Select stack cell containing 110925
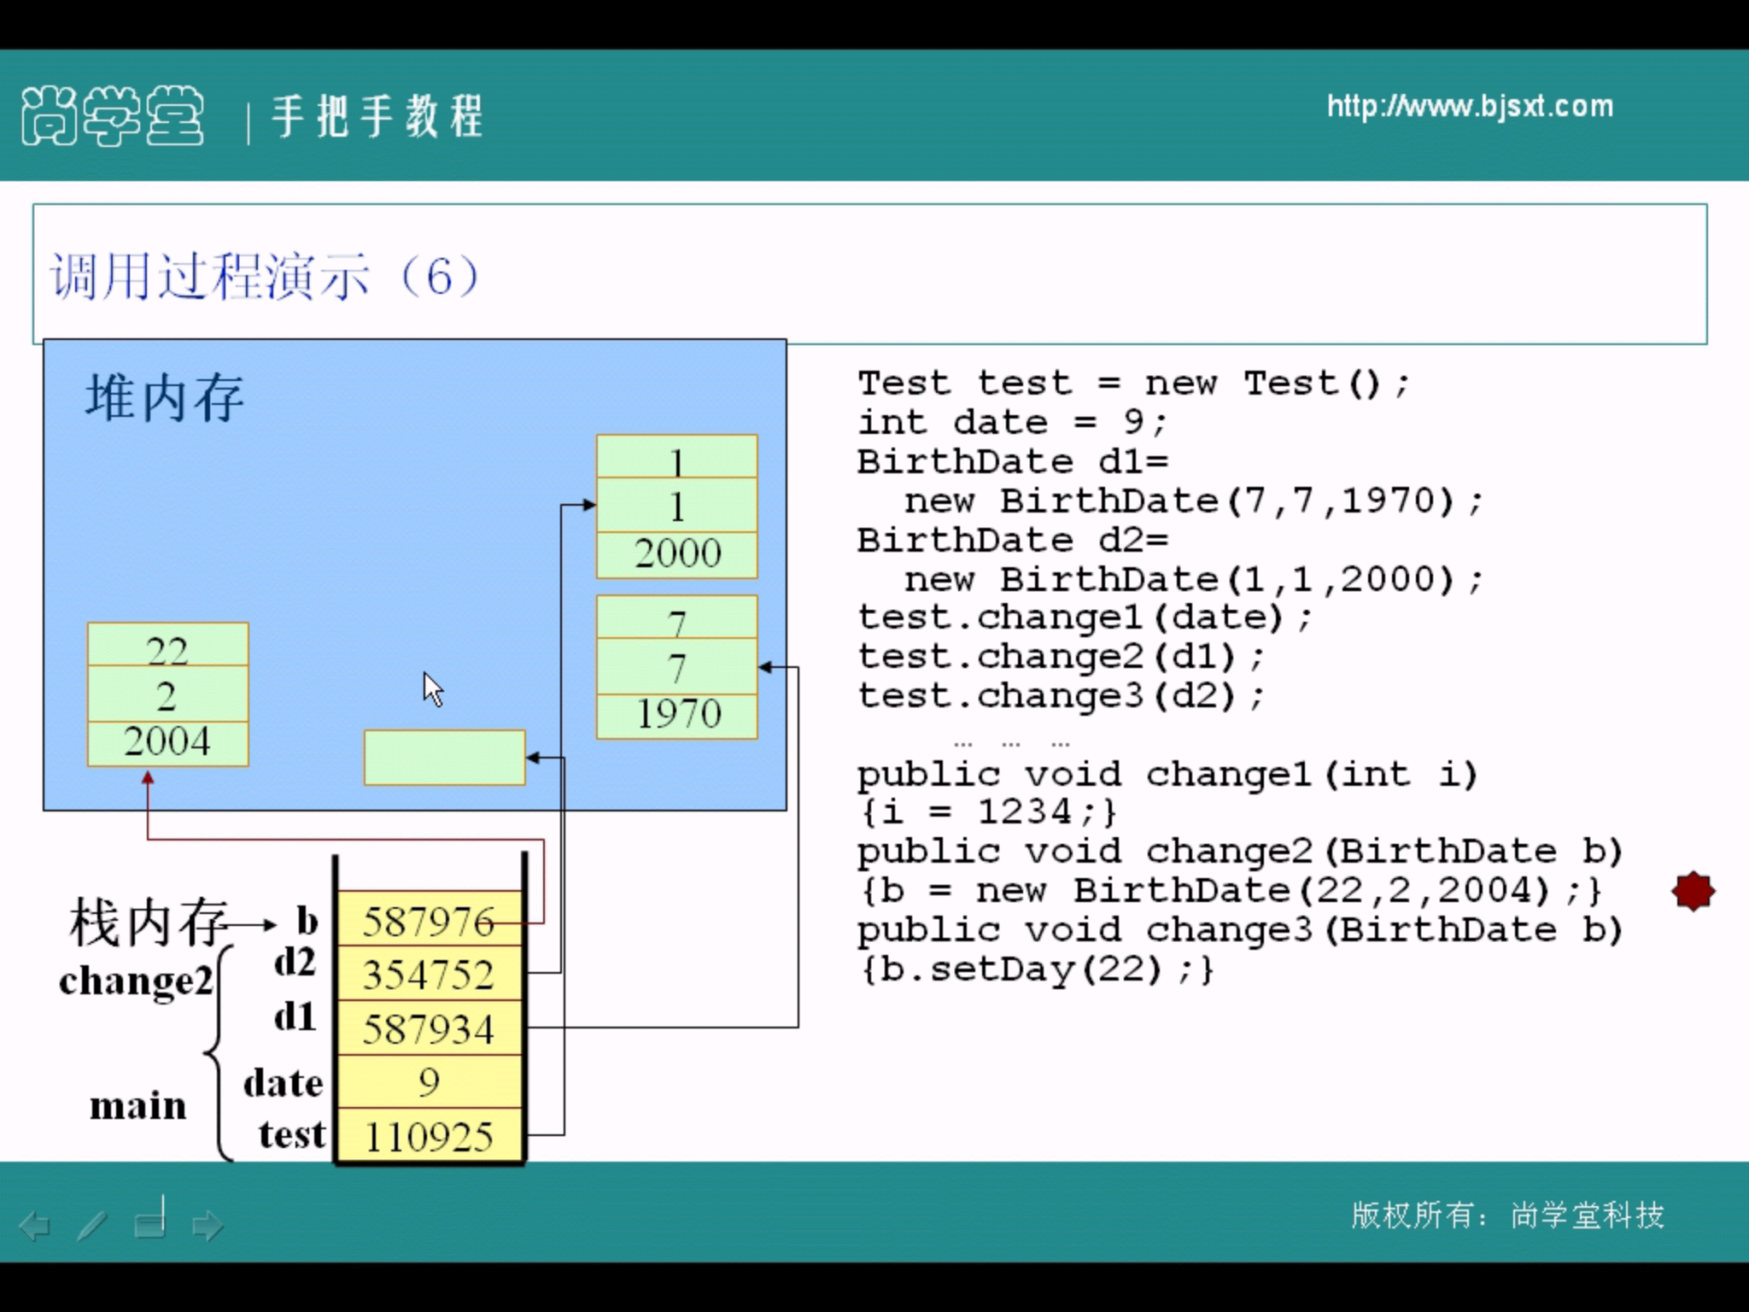The height and width of the screenshot is (1312, 1749). click(429, 1136)
